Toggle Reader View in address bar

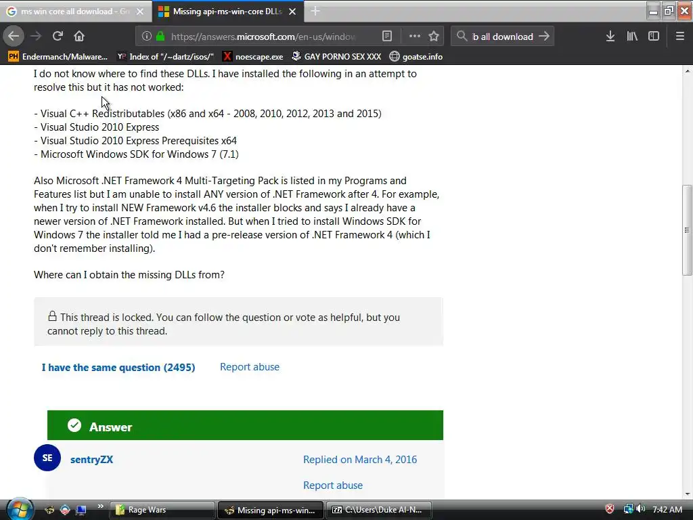coord(387,37)
